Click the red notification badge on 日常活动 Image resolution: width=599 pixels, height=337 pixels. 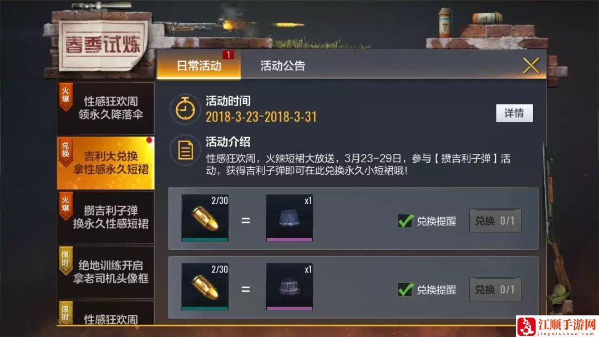[x=229, y=55]
